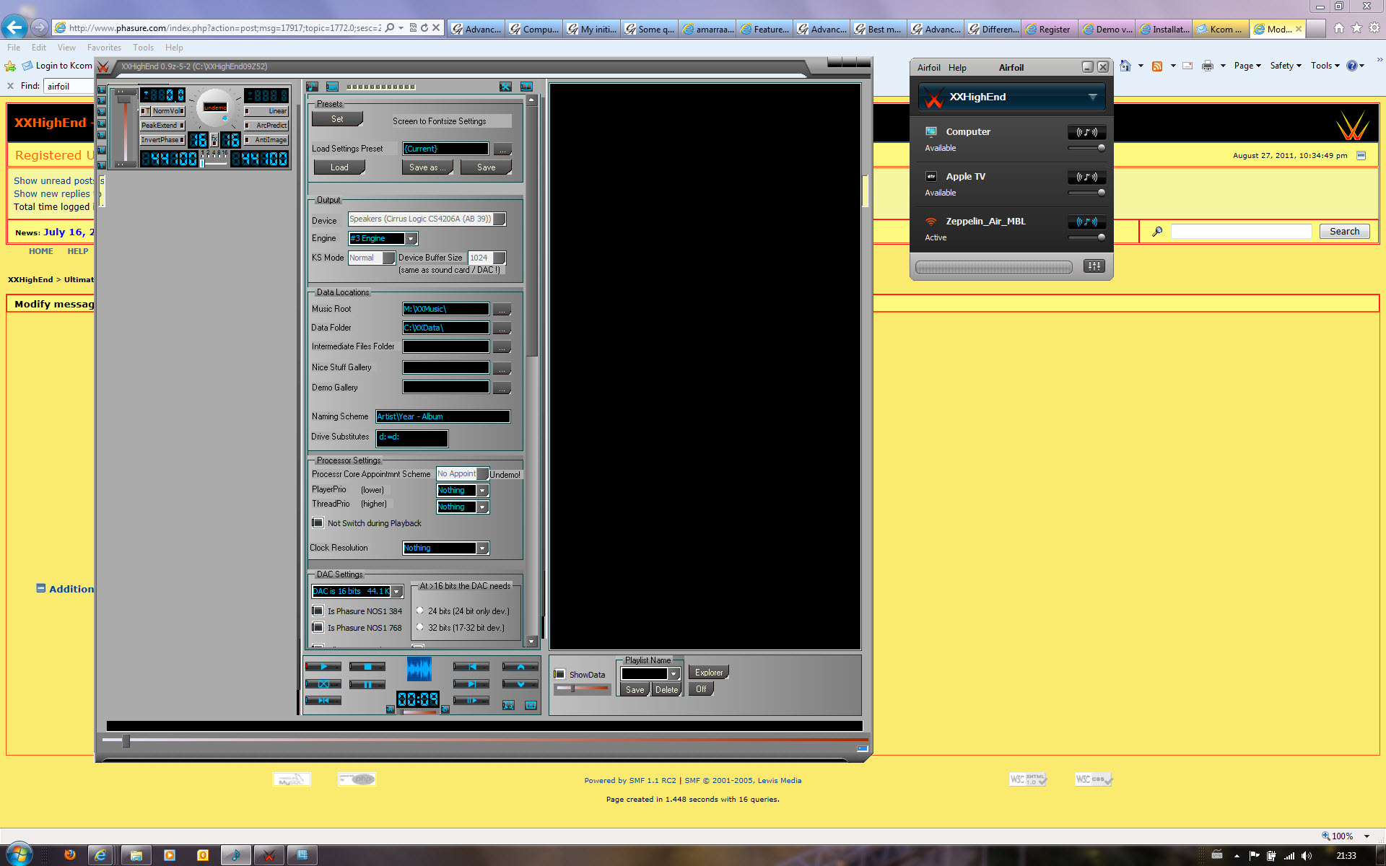
Task: Toggle the ShowData checkbox
Action: click(x=559, y=674)
